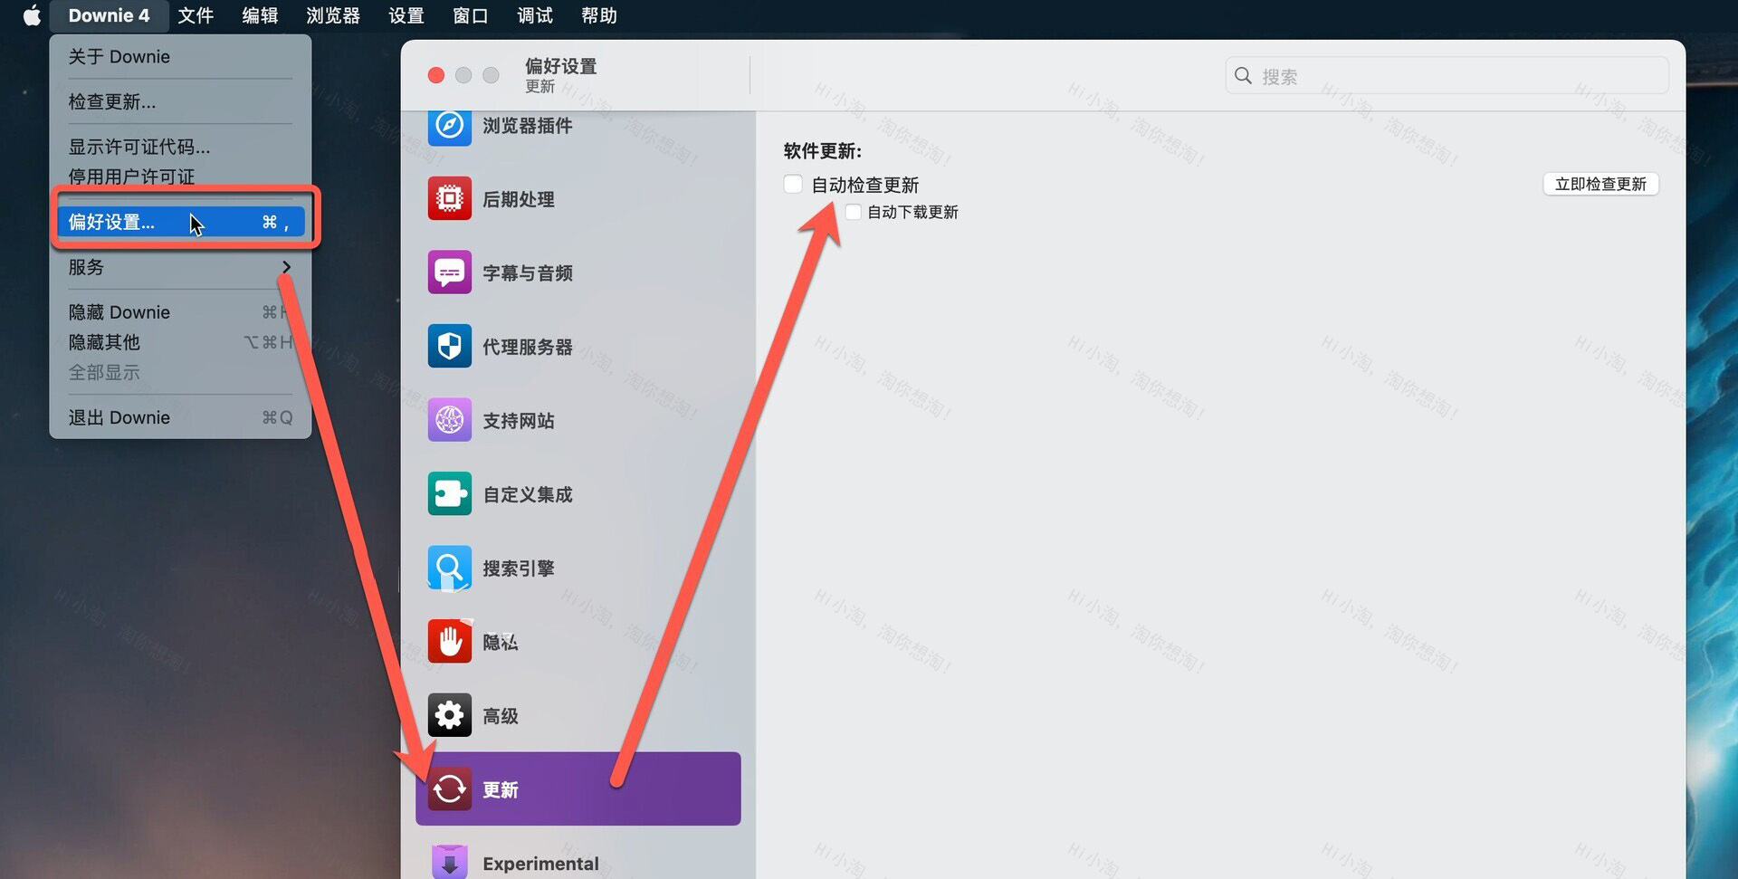Toggle the 自动下载更新 checkbox
Viewport: 1738px width, 879px height.
853,212
